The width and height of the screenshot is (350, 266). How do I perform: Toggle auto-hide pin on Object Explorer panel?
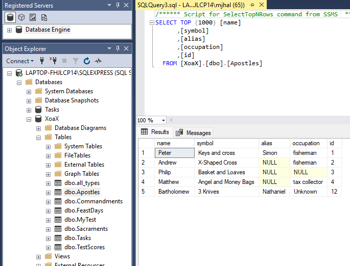tap(118, 48)
